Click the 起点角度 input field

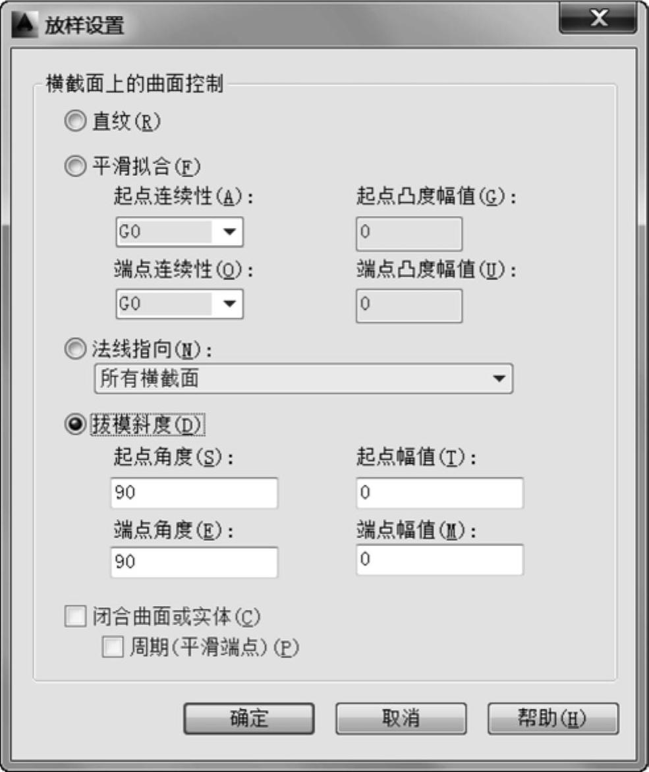coord(194,494)
